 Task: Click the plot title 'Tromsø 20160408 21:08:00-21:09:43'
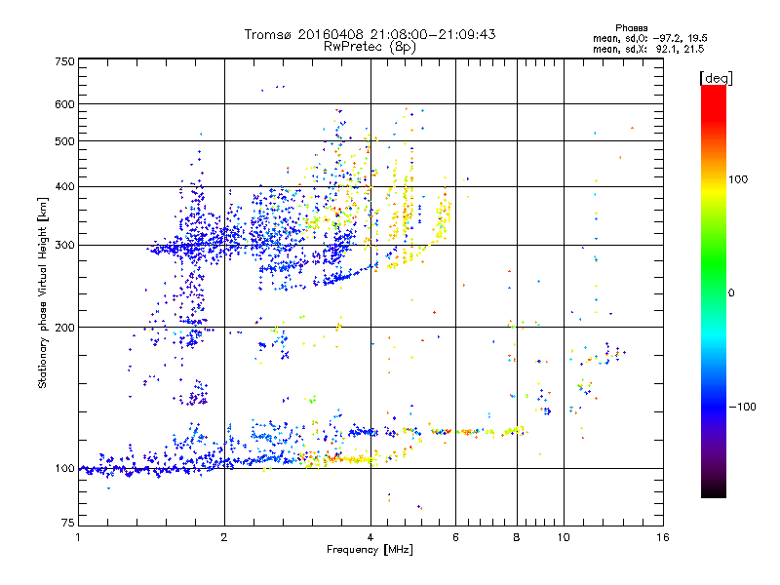(x=370, y=34)
